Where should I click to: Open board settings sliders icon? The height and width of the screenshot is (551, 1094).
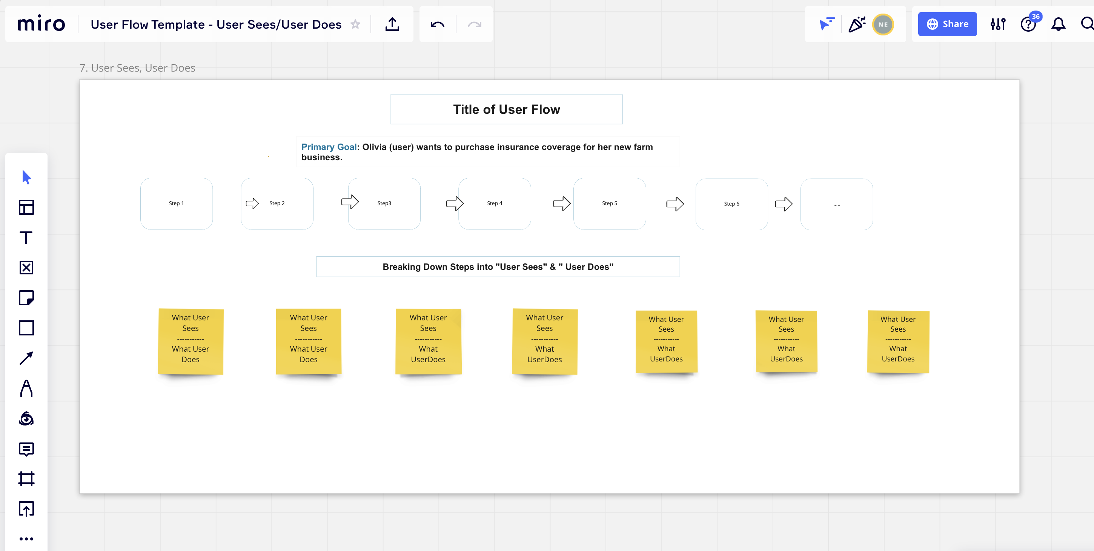pyautogui.click(x=998, y=24)
